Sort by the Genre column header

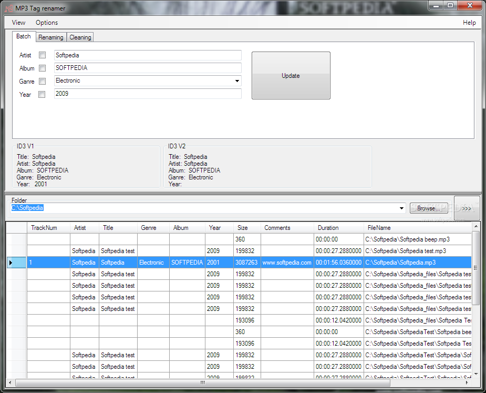[x=153, y=228]
